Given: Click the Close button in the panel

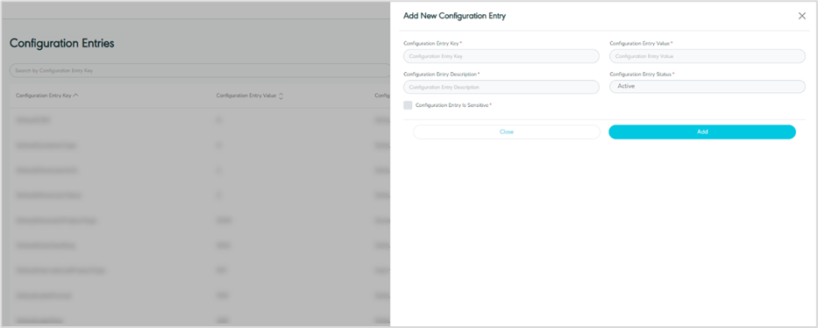Looking at the screenshot, I should [507, 132].
